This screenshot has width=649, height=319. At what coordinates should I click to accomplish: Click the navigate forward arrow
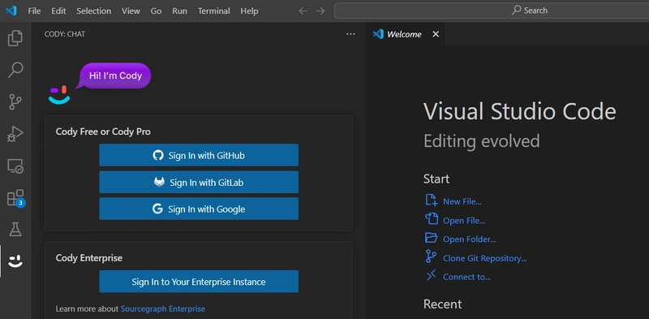[x=320, y=11]
